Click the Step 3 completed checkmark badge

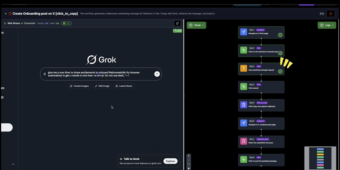pyautogui.click(x=280, y=71)
